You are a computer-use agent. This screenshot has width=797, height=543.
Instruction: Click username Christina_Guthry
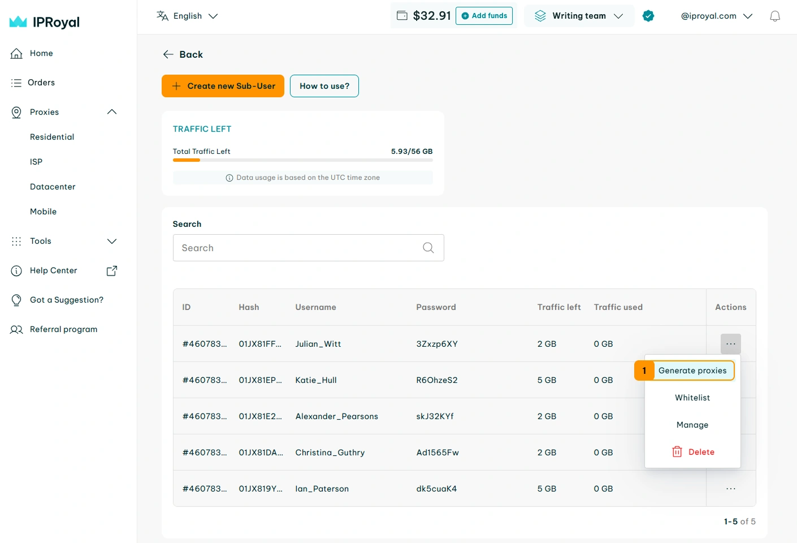330,453
